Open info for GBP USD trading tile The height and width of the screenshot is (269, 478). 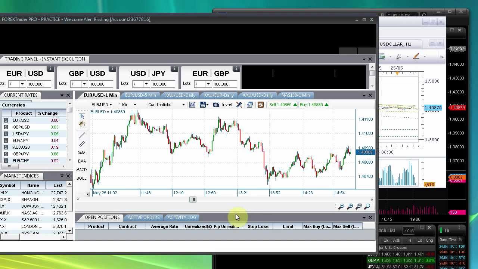click(x=112, y=69)
